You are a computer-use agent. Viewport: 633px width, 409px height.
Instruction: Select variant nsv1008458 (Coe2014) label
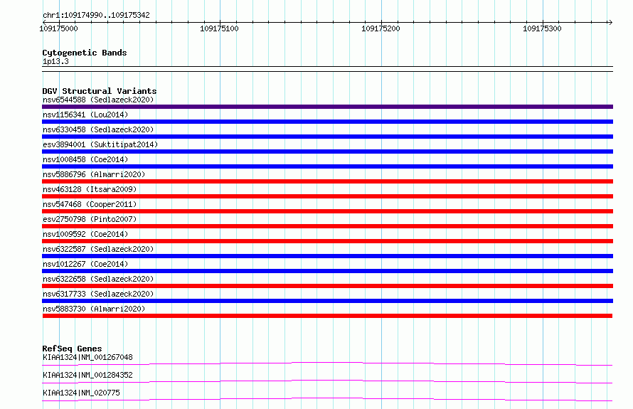tap(85, 159)
